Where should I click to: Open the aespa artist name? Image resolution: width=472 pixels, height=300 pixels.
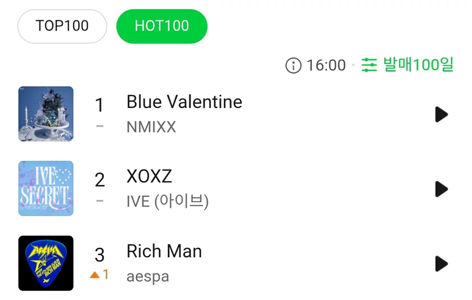click(x=148, y=277)
